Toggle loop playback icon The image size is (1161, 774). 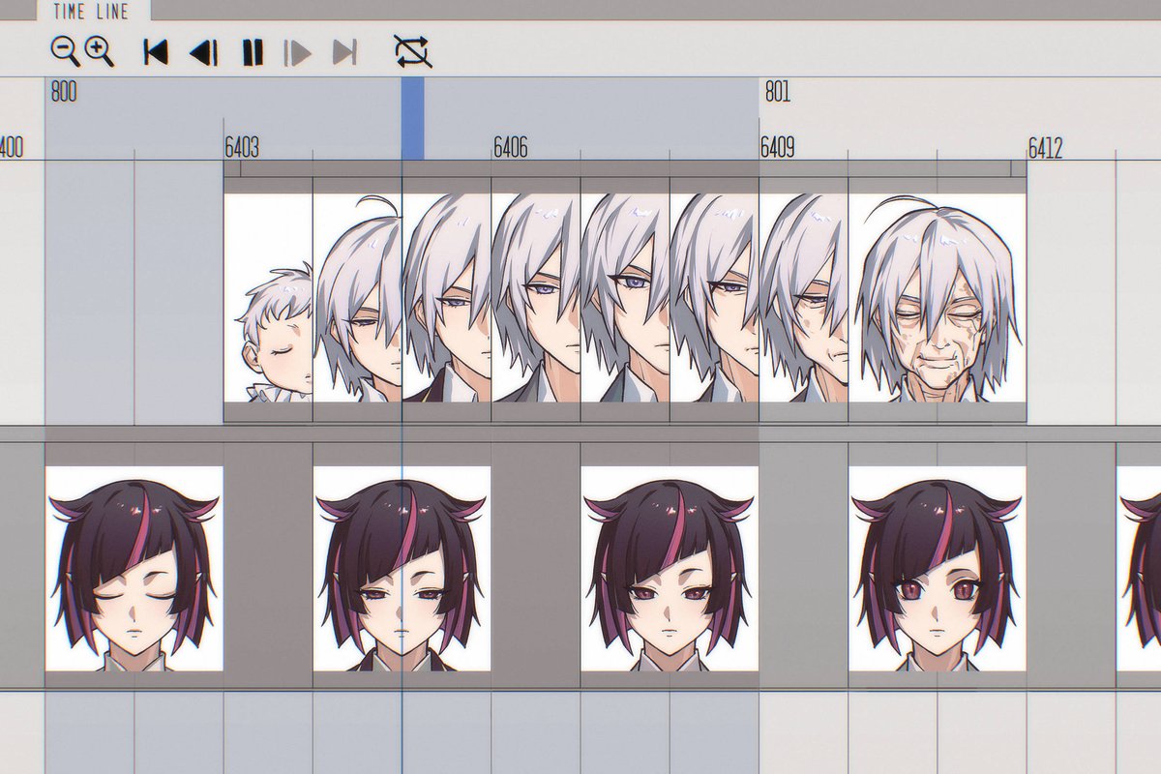[x=413, y=51]
